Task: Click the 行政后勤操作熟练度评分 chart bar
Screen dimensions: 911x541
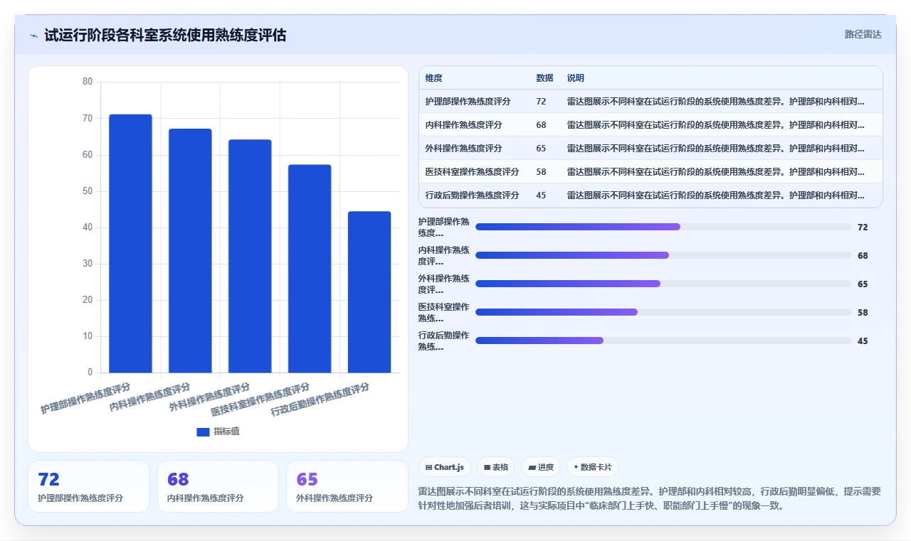Action: (x=369, y=292)
